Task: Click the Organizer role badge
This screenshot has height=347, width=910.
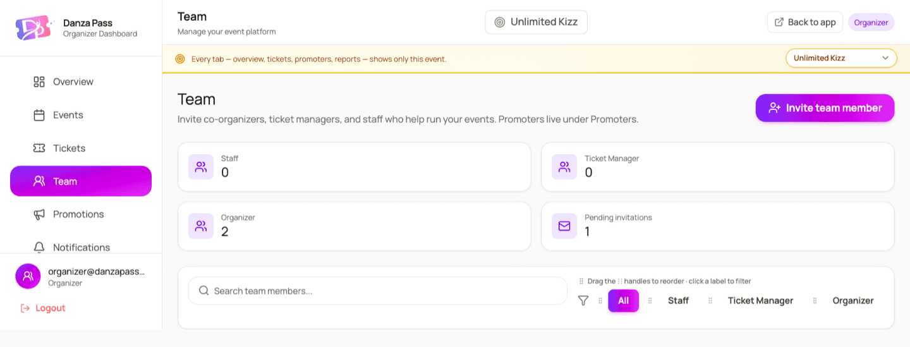Action: tap(871, 22)
